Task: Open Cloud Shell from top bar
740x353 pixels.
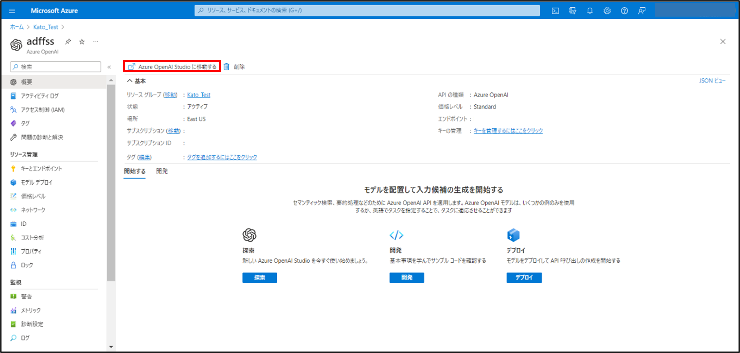Action: click(x=555, y=11)
